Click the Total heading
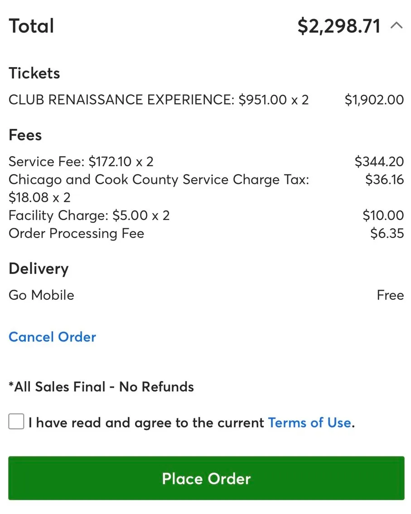This screenshot has height=514, width=411. click(32, 26)
